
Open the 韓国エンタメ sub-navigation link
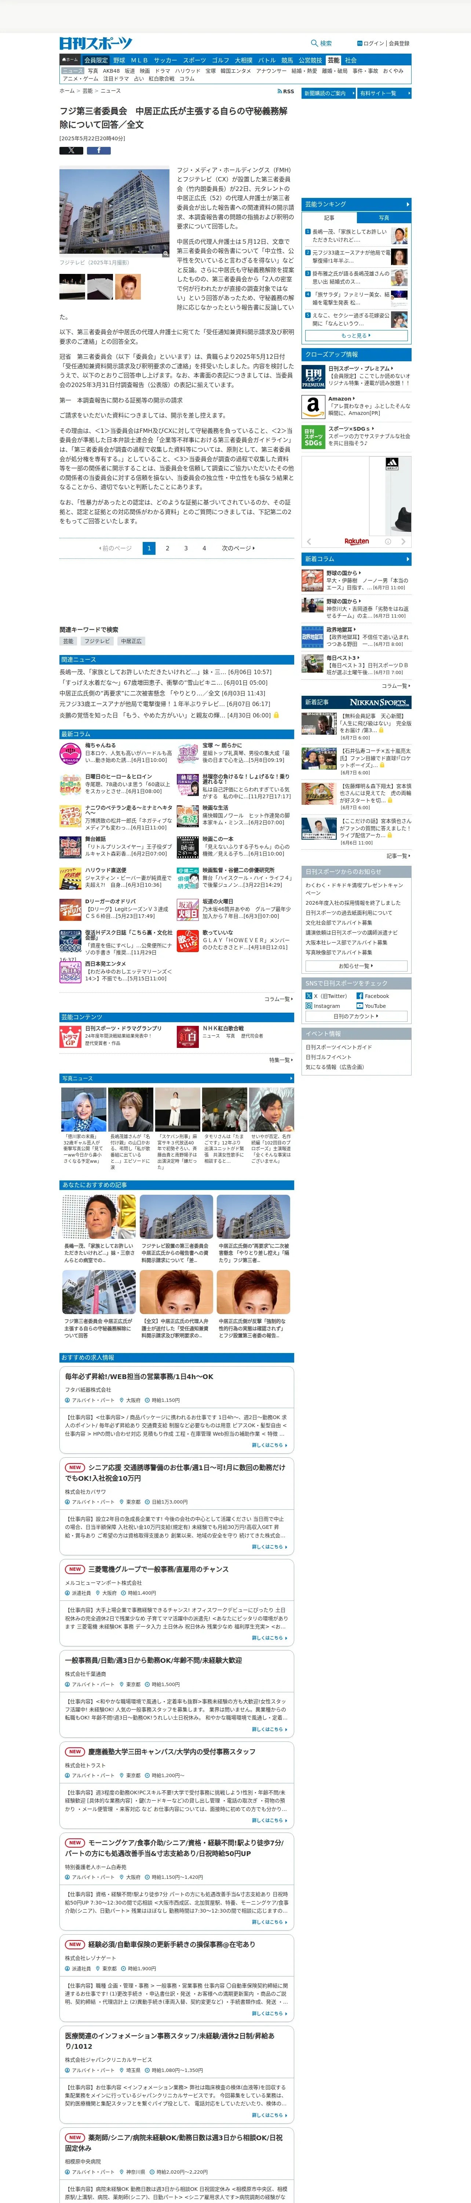coord(236,71)
